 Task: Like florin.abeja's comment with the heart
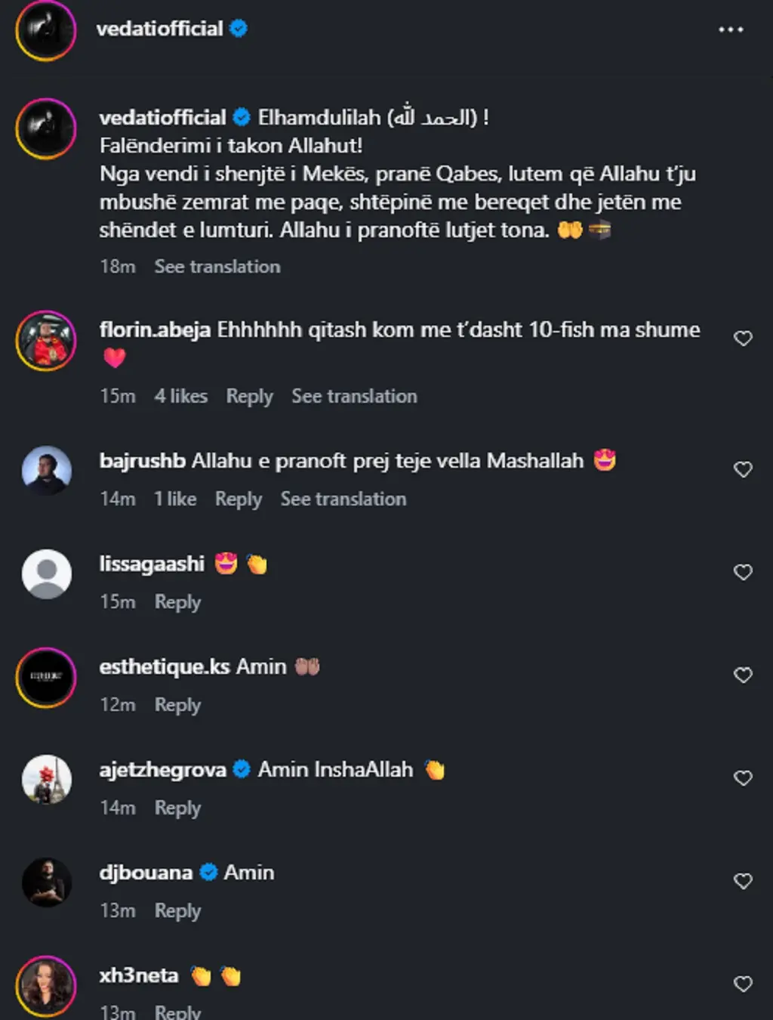click(743, 338)
